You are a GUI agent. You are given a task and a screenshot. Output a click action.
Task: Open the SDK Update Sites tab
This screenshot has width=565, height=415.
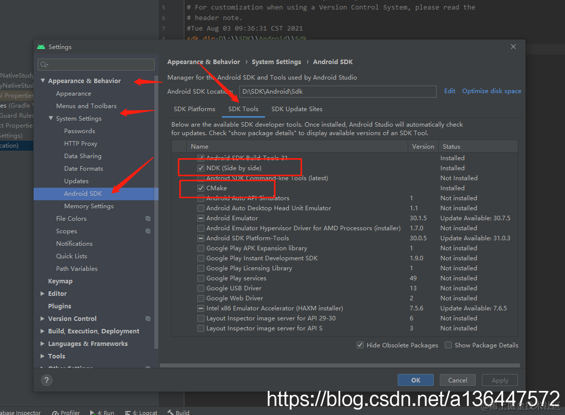coord(297,109)
